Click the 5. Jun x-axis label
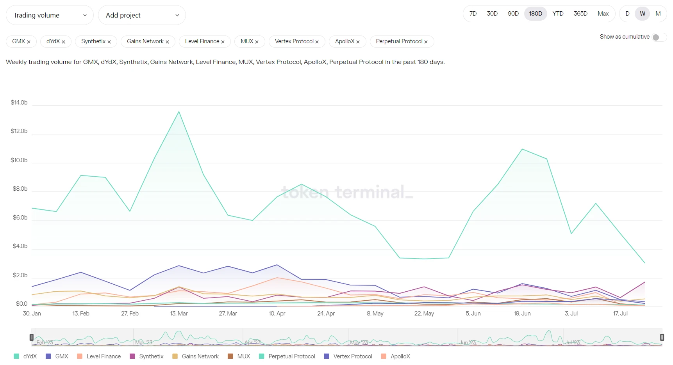 click(473, 314)
